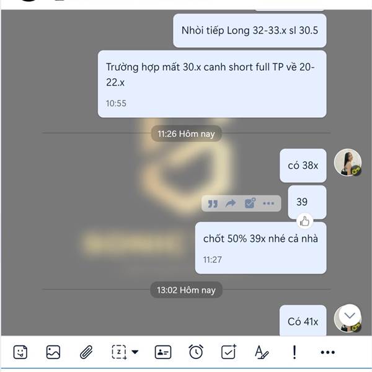Like the '39' message thumbs-up
Viewport: 372px width, 372px height.
point(304,221)
